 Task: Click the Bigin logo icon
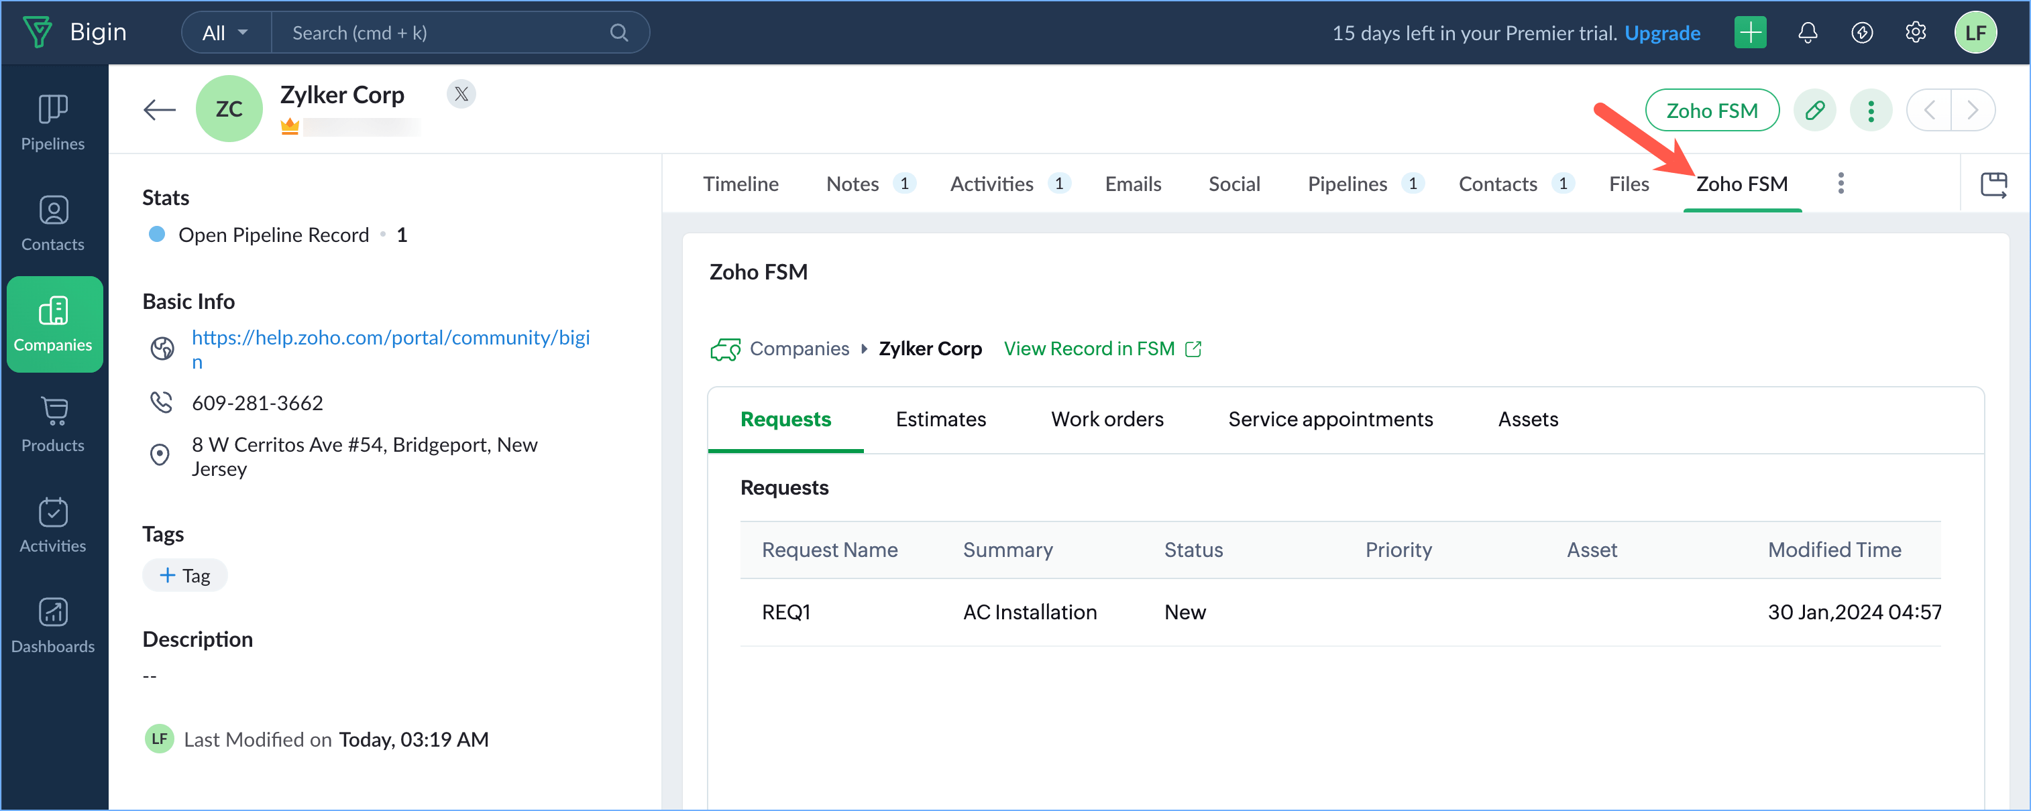38,32
